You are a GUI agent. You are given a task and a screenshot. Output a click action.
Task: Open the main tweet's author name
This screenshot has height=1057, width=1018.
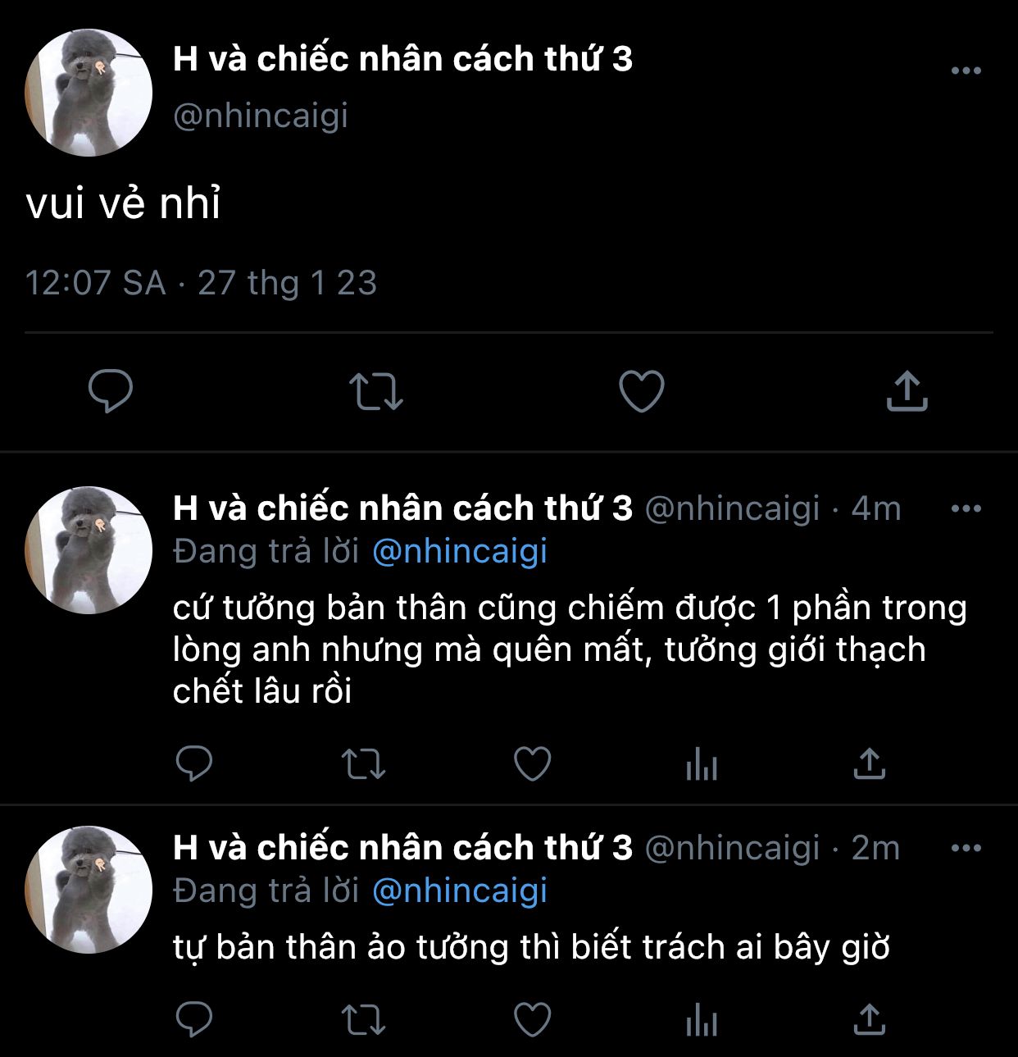(x=402, y=59)
